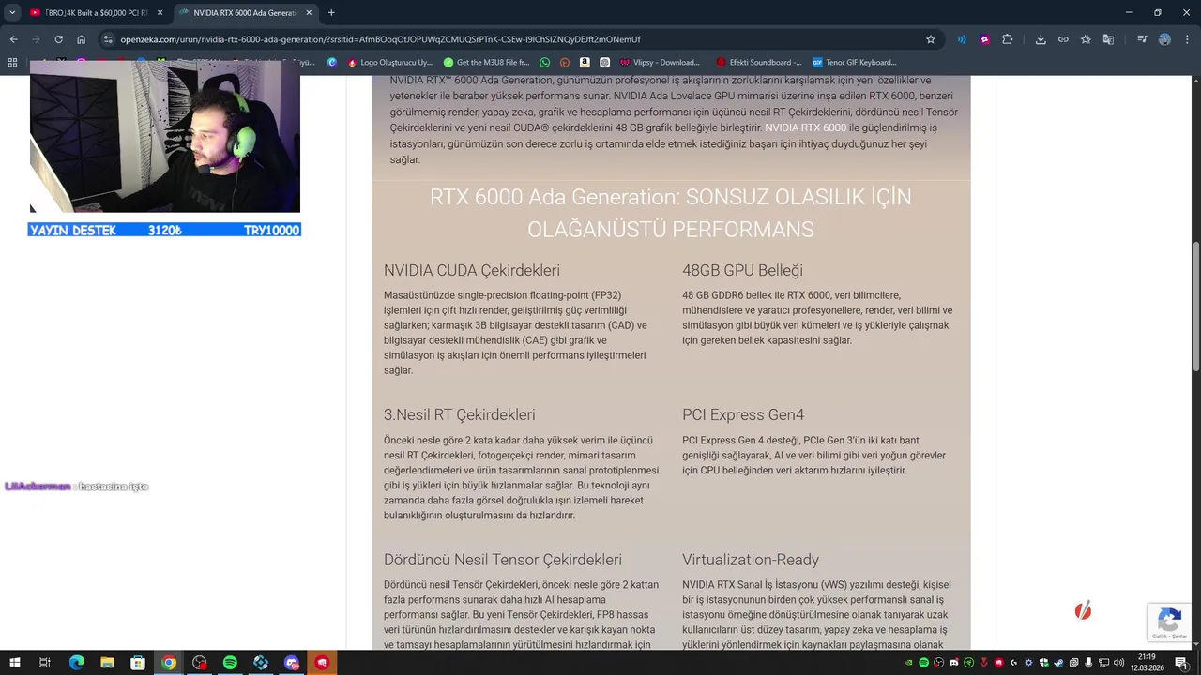Click the reCAPTCHA badge
Viewport: 1201px width, 675px height.
[1170, 622]
